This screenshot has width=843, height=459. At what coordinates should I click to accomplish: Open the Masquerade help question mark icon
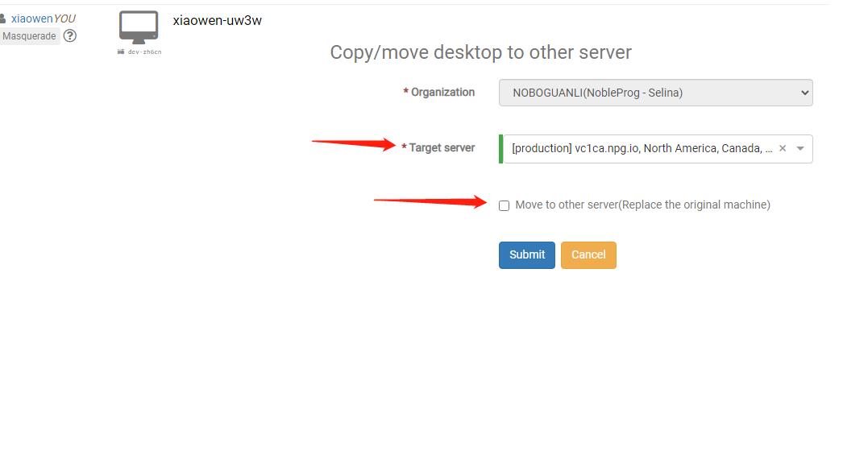tap(70, 36)
